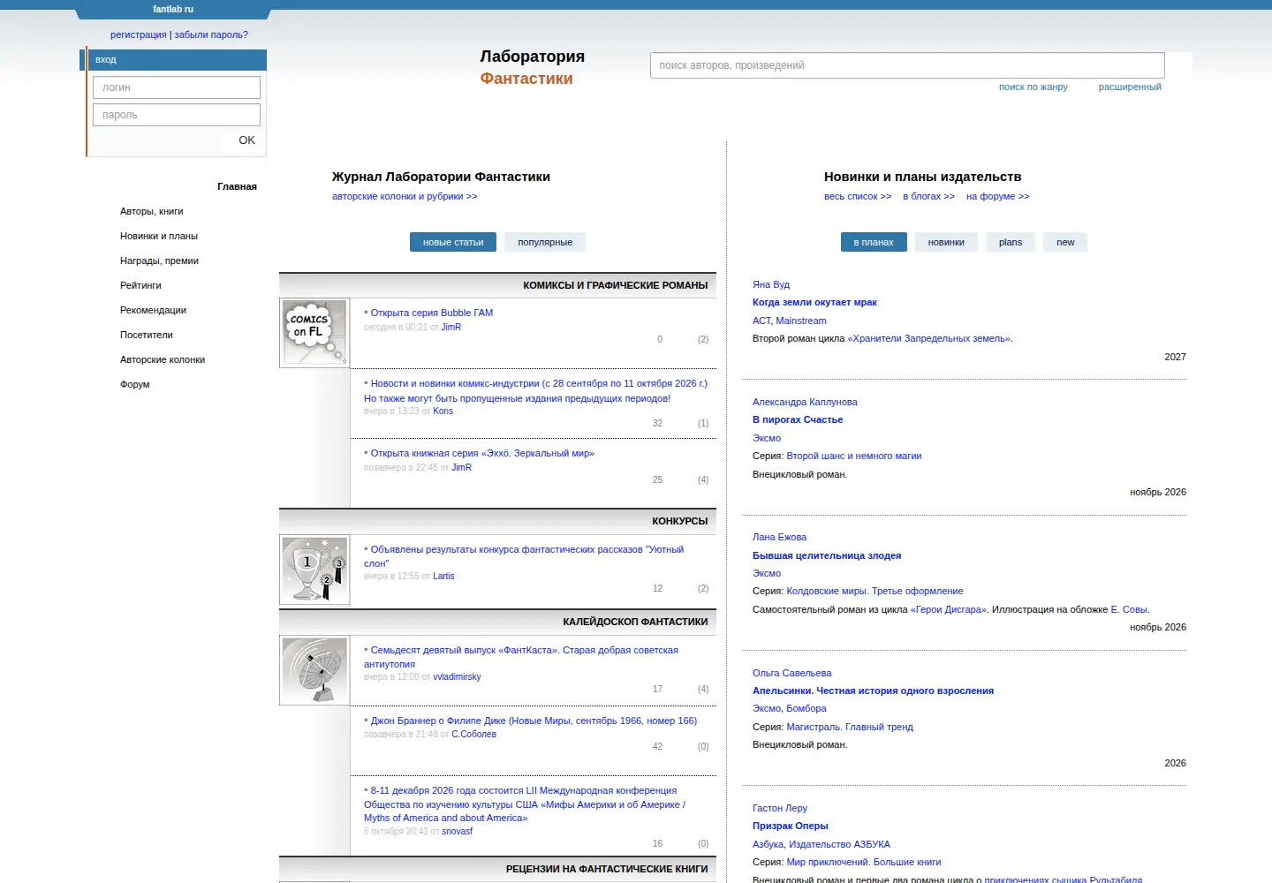Open article «Открыта книжная серия Эххо. Зеркальный мир»
The width and height of the screenshot is (1272, 883).
coord(482,453)
